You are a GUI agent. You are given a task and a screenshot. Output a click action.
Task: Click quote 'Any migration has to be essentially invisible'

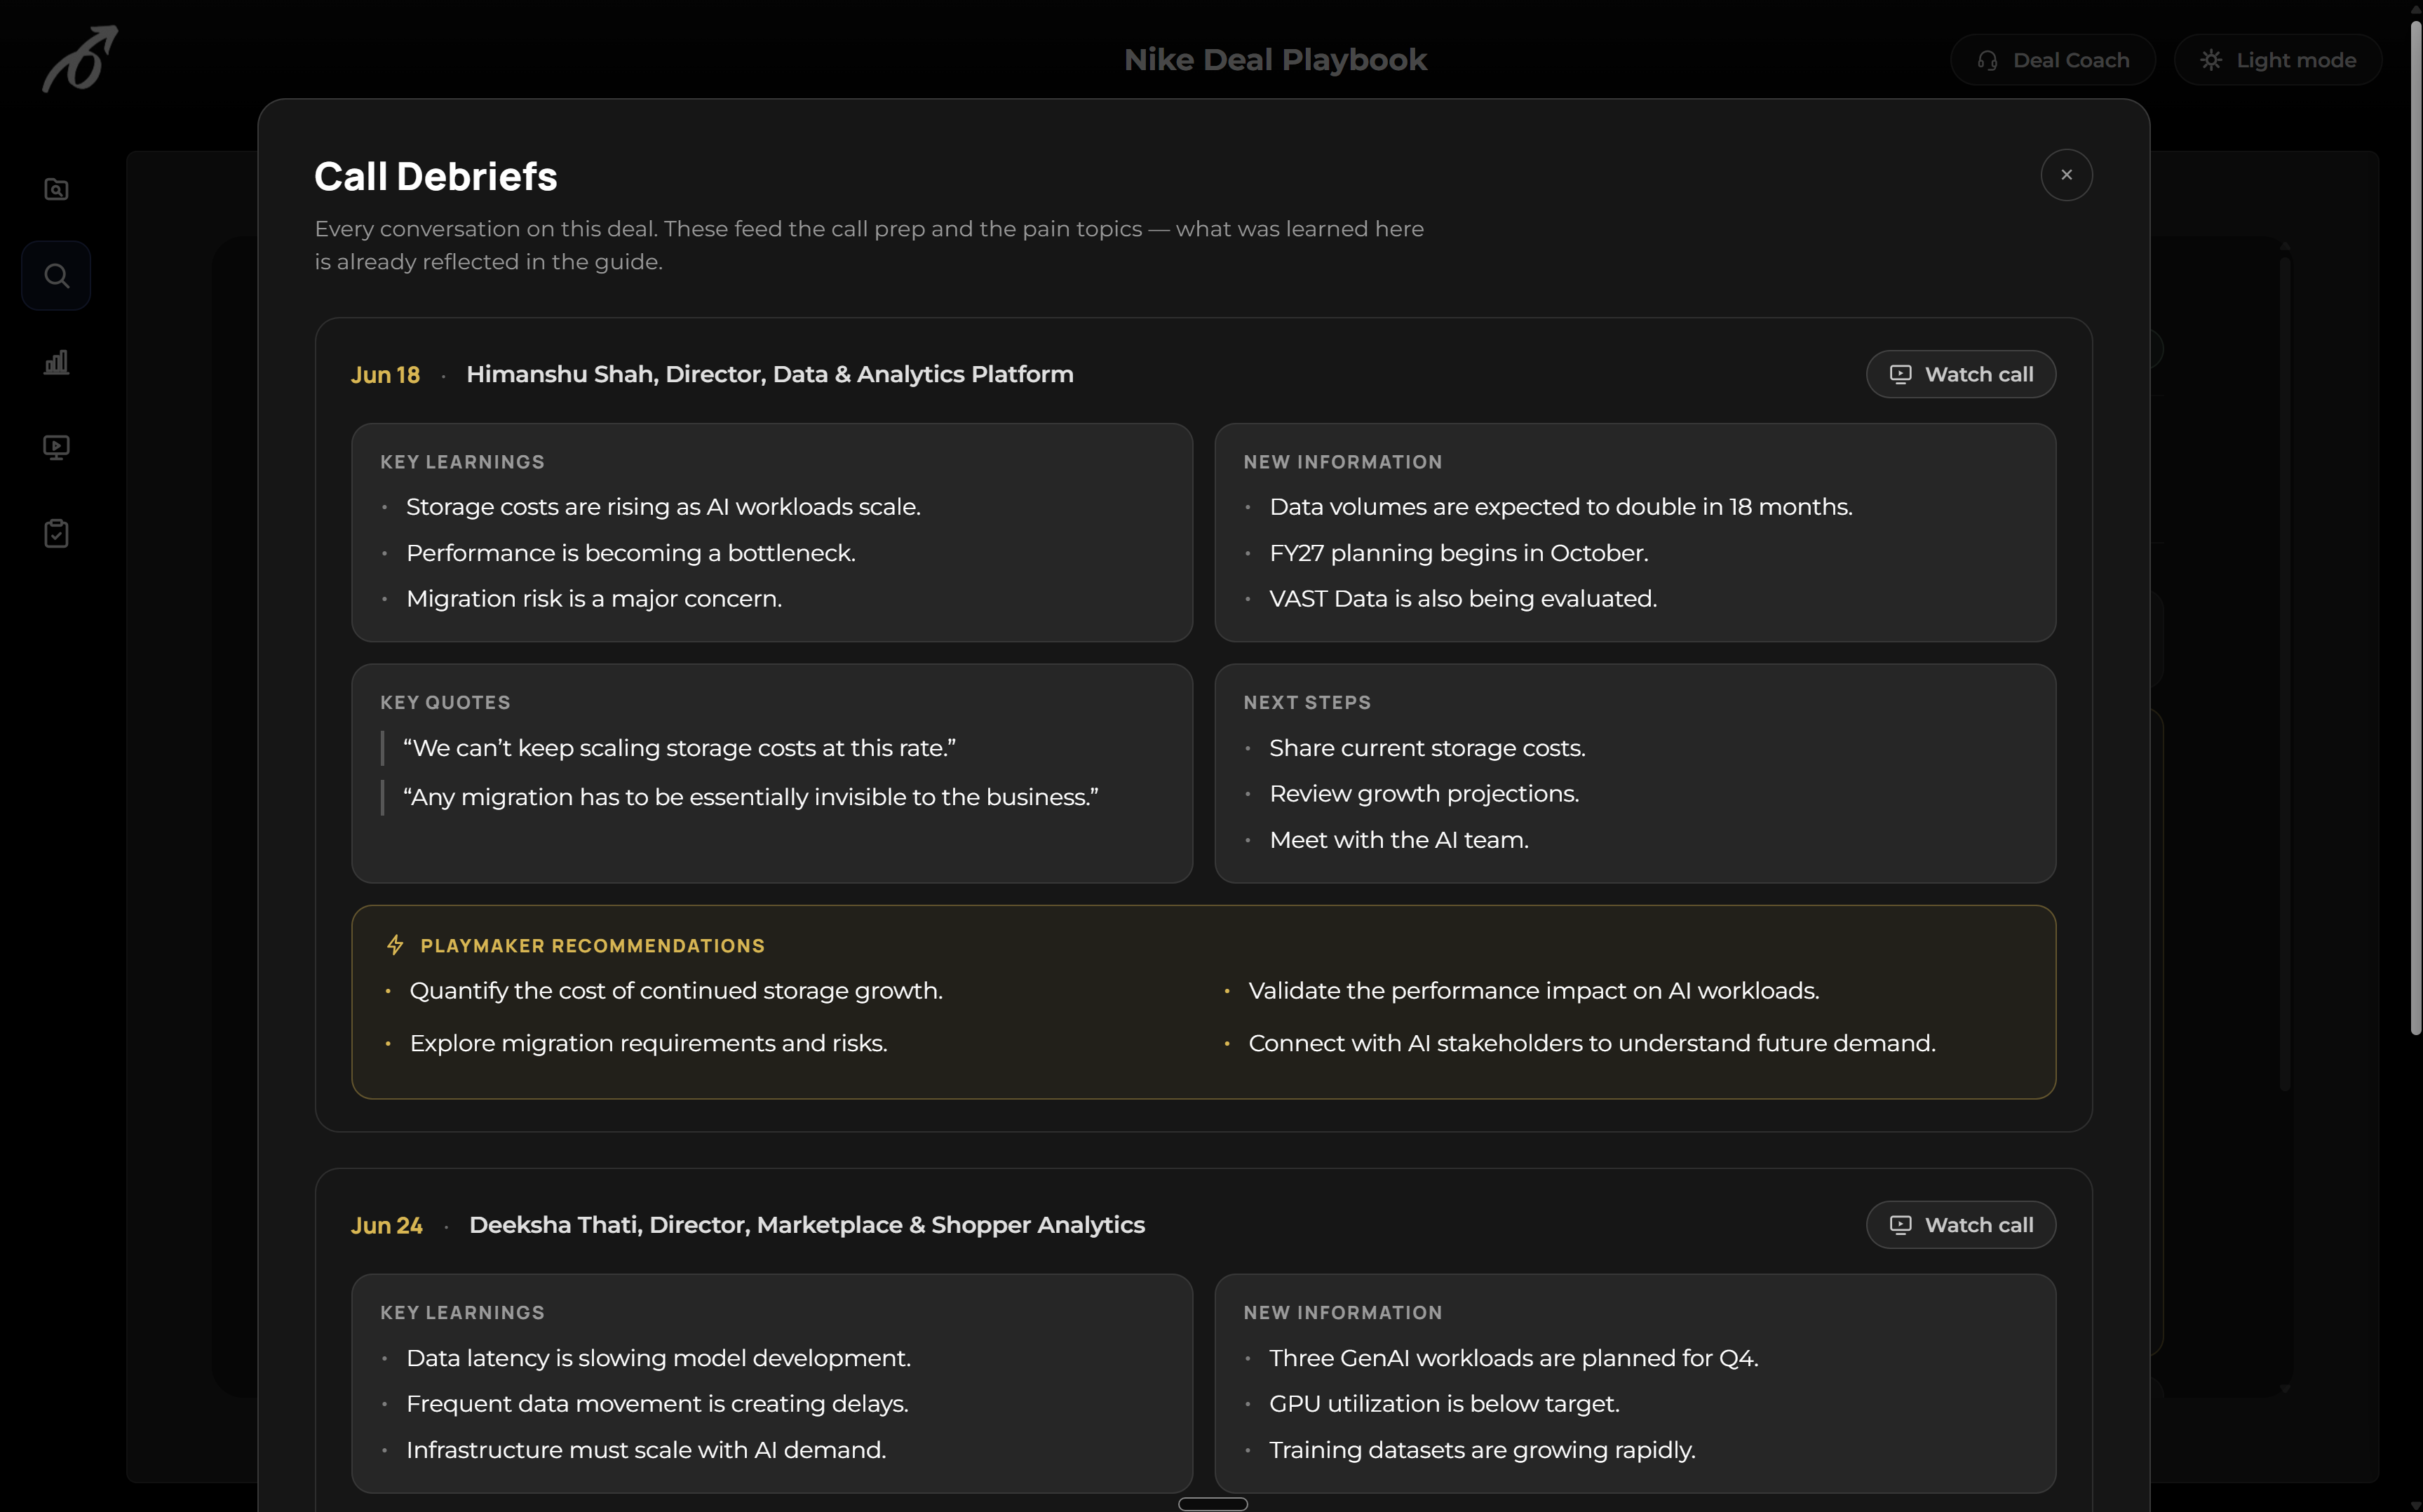click(x=750, y=797)
